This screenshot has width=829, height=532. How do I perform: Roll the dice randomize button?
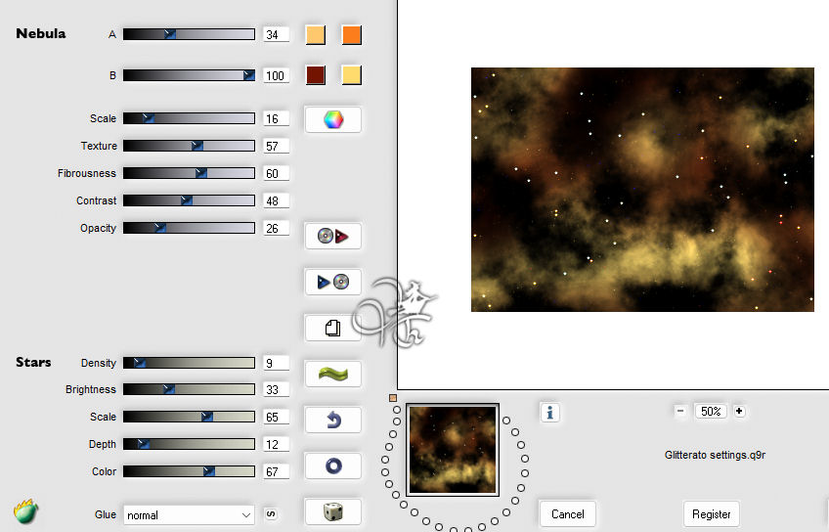point(332,511)
